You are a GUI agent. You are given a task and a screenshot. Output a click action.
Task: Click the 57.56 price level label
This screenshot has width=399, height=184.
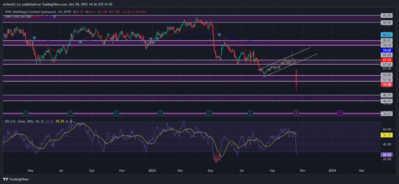pyautogui.click(x=386, y=80)
